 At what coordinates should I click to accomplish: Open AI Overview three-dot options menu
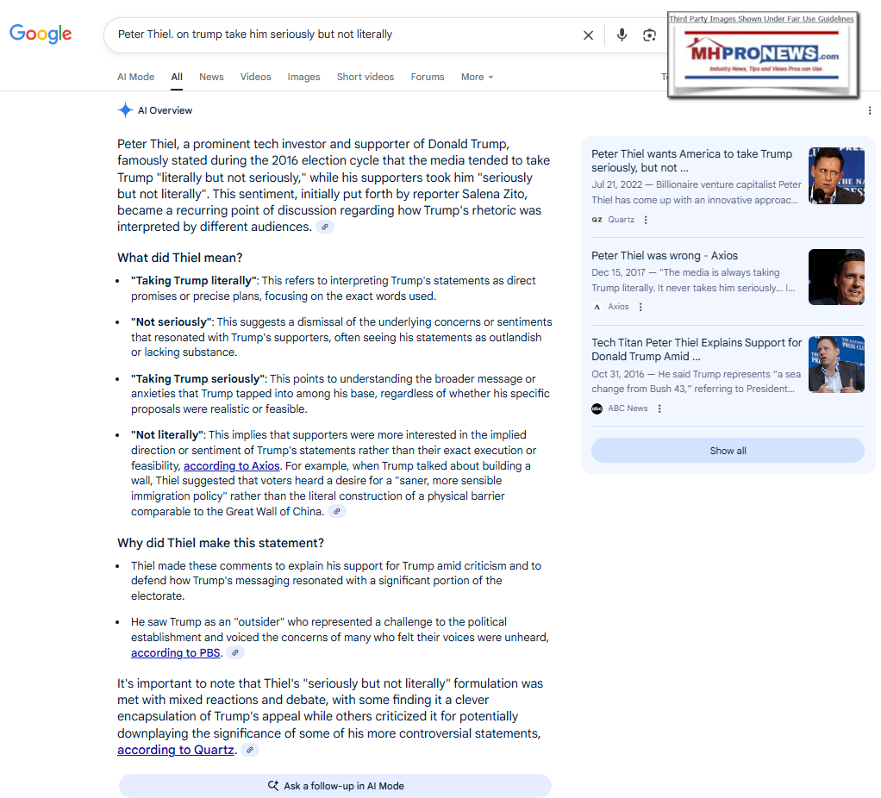pos(870,110)
